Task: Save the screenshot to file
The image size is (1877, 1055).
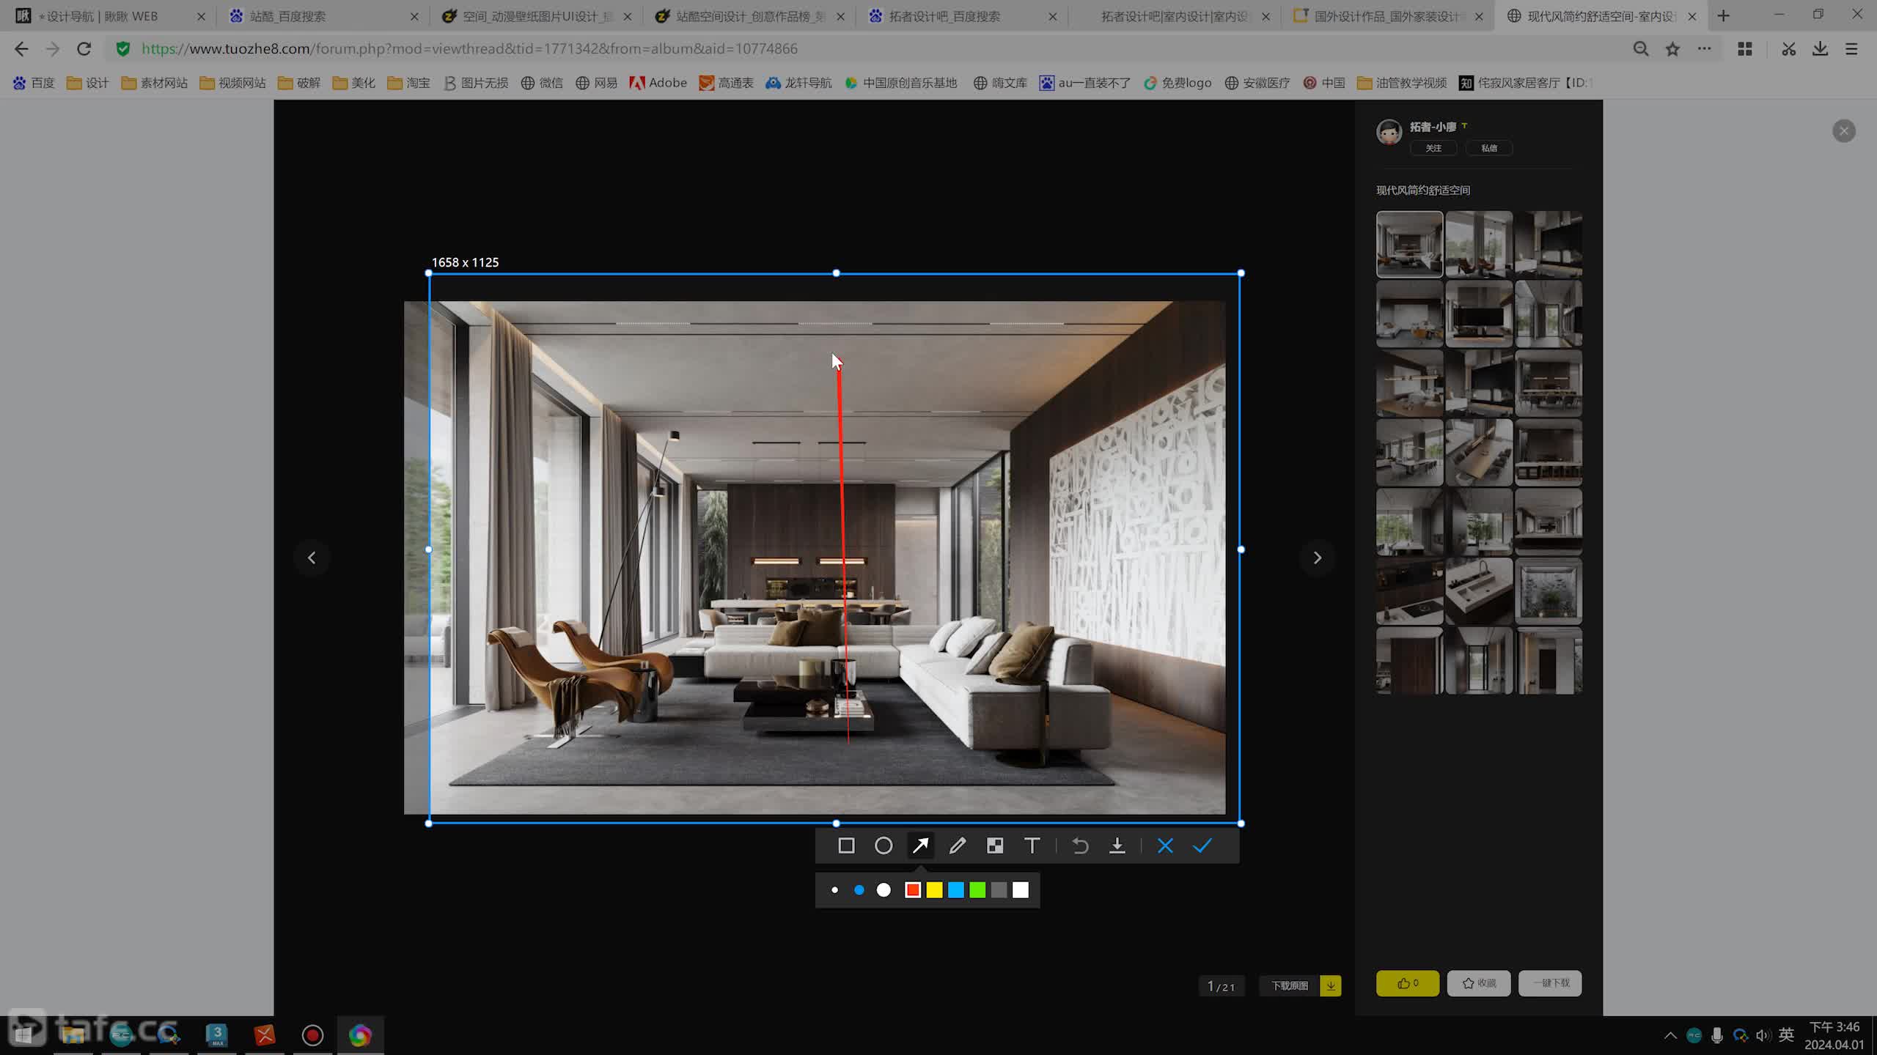Action: (1117, 845)
